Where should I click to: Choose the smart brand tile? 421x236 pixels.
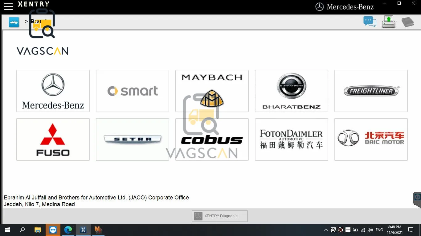(x=133, y=91)
